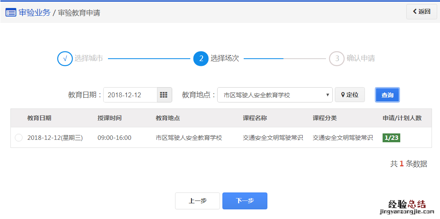Click the step 1 checkmark circle
The width and height of the screenshot is (440, 219).
click(65, 59)
